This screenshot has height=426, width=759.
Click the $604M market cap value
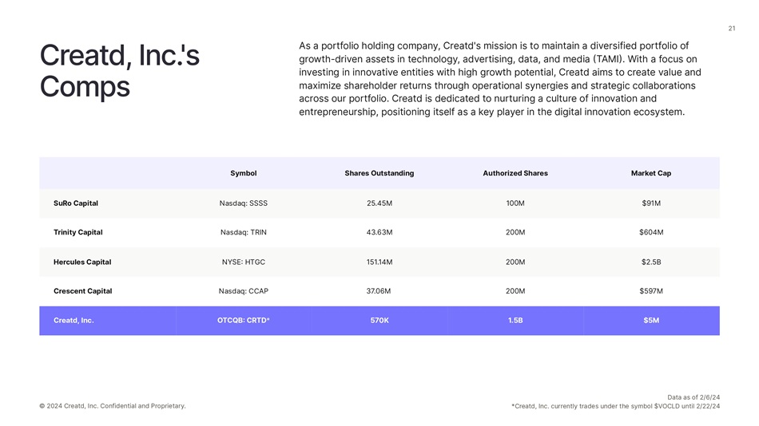pyautogui.click(x=651, y=232)
